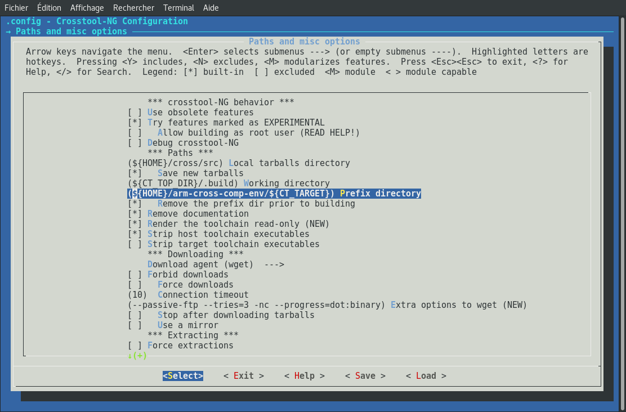626x412 pixels.
Task: Click the Paths and misc options breadcrumb
Action: click(x=71, y=32)
